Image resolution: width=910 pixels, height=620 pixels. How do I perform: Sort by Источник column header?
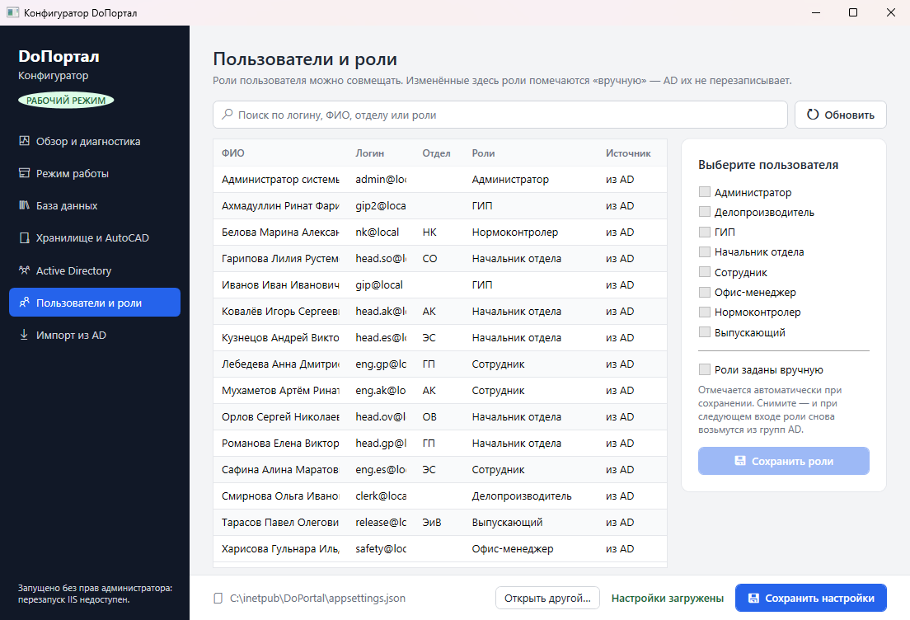coord(628,153)
